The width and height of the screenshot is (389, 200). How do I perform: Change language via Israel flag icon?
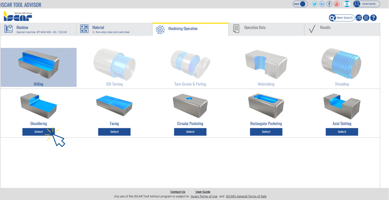[x=347, y=4]
